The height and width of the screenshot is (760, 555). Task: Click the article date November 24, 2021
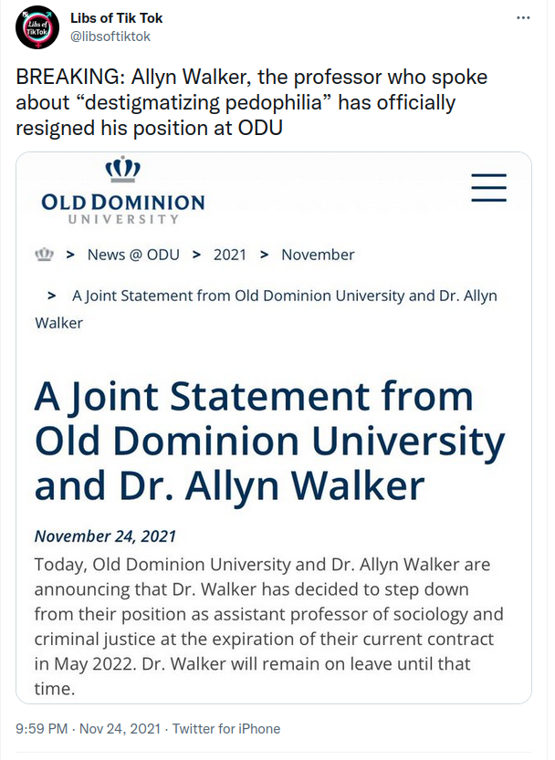pos(105,536)
